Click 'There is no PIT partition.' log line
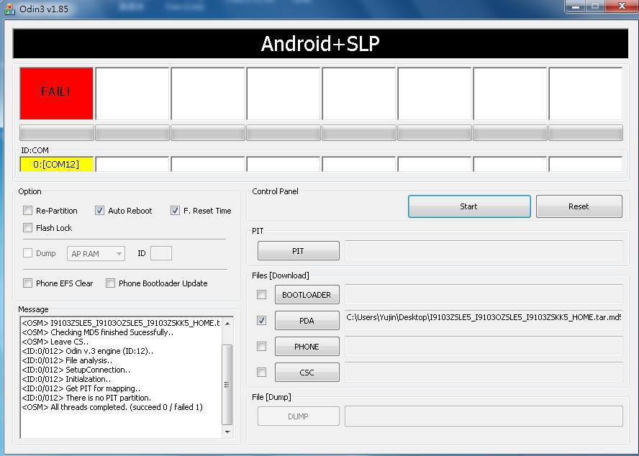Image resolution: width=639 pixels, height=456 pixels. pos(86,398)
